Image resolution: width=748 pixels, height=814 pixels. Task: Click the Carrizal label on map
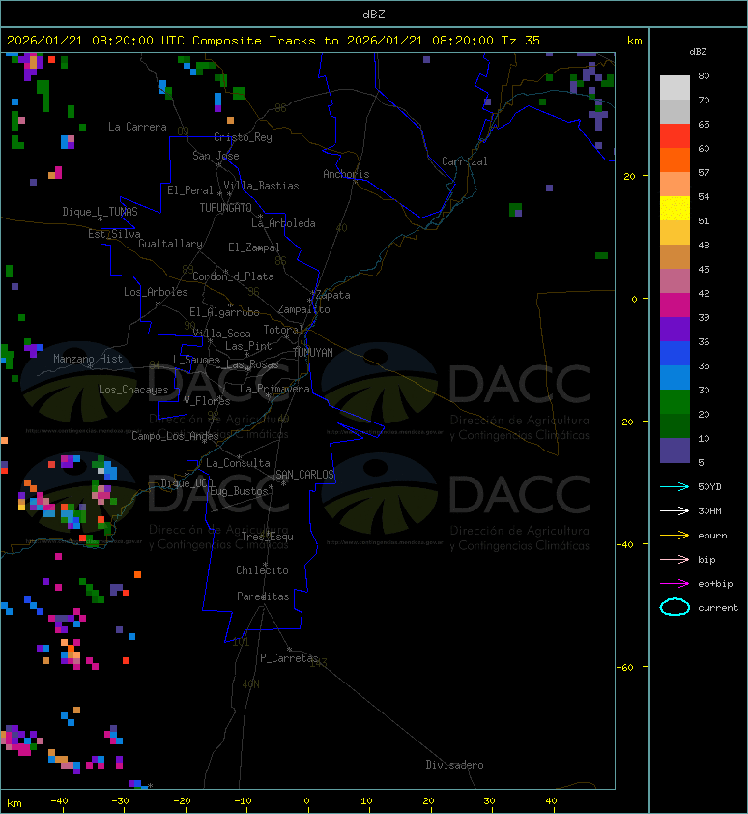(465, 161)
